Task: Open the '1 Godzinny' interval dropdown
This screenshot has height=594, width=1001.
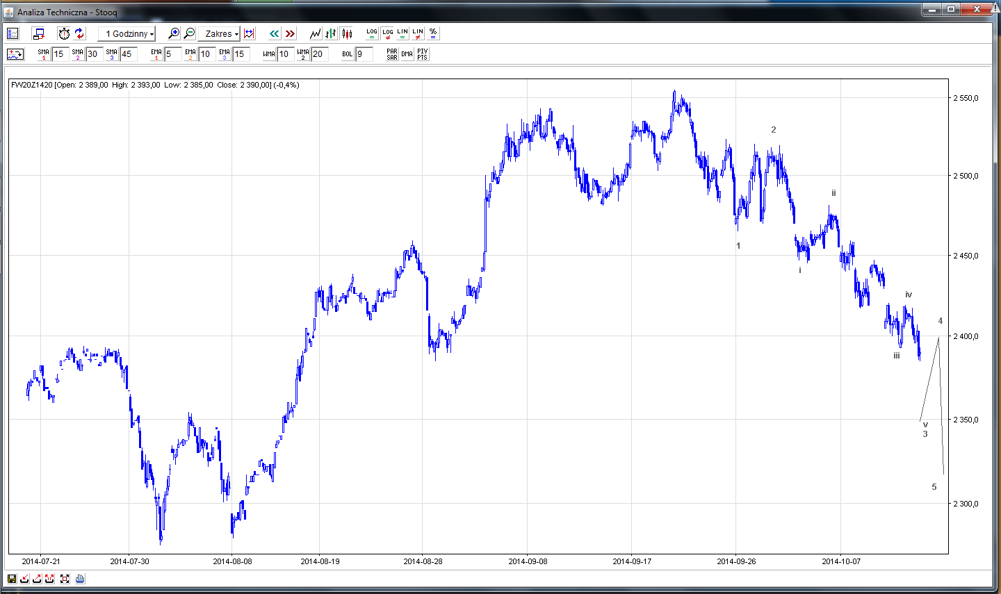Action: click(127, 33)
